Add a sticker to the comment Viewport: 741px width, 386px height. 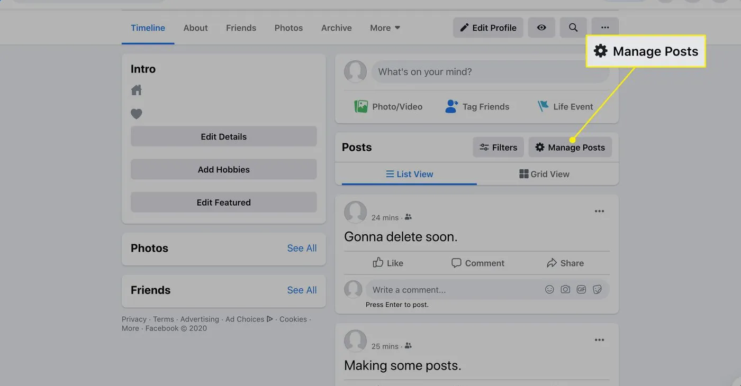coord(597,289)
